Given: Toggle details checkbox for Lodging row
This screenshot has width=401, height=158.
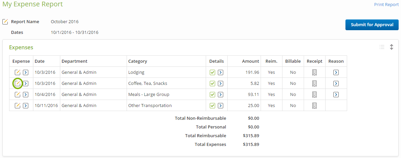Looking at the screenshot, I should coord(212,72).
